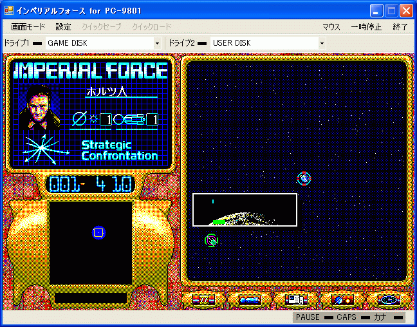The height and width of the screenshot is (327, 417).
Task: Click the spaceship fleet command icon
Action: coord(250,300)
